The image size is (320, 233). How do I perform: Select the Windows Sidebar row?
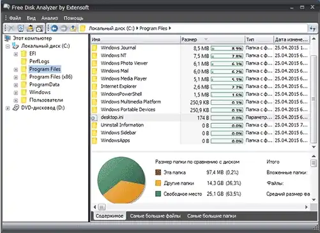200,133
